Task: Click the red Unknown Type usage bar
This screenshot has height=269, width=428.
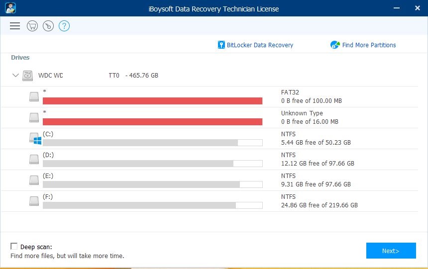Action: pos(153,122)
